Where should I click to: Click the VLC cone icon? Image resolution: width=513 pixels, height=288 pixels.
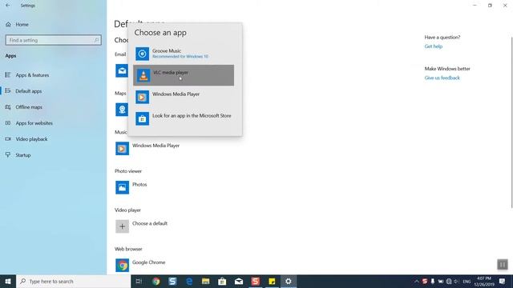point(143,75)
